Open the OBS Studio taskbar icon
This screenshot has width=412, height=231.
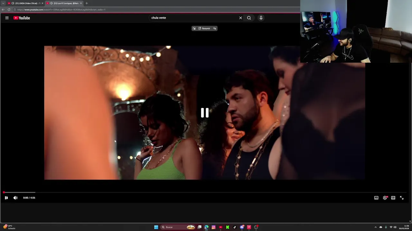256,227
